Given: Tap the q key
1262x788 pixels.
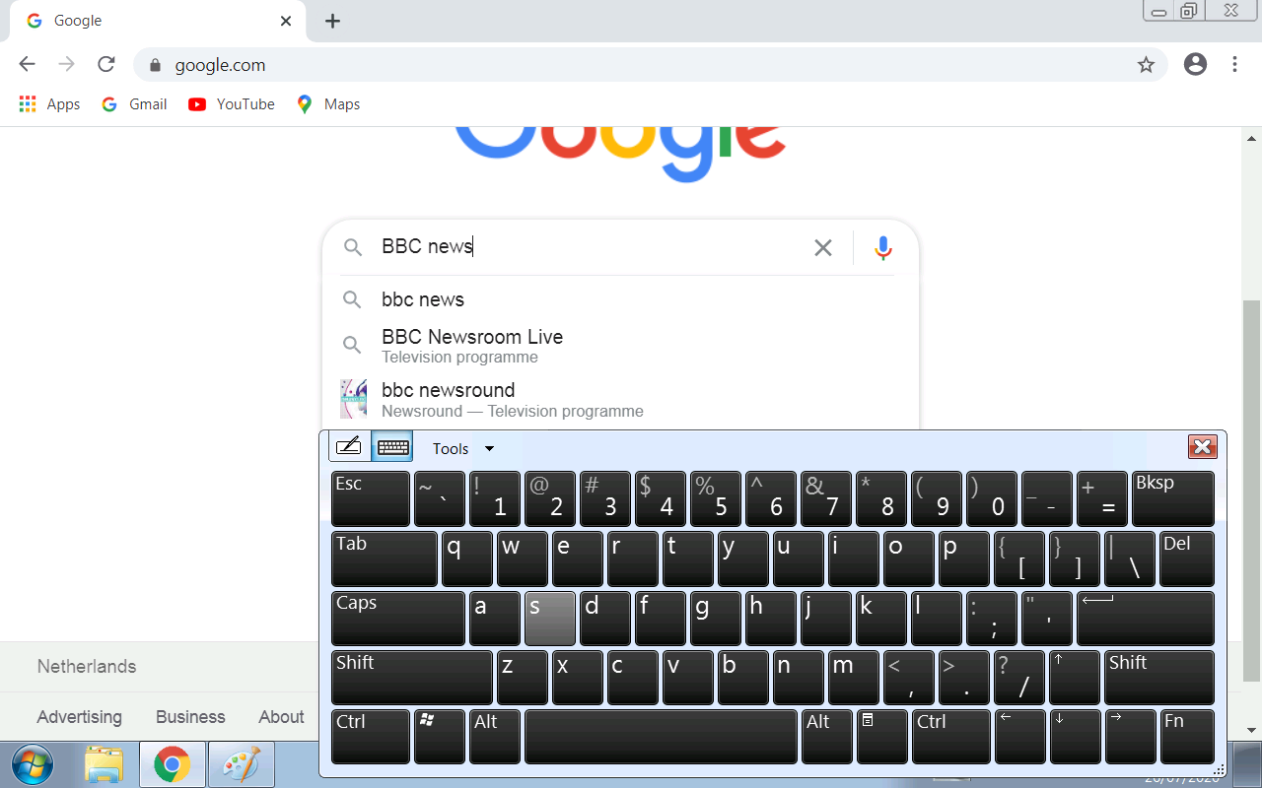Looking at the screenshot, I should coord(467,558).
